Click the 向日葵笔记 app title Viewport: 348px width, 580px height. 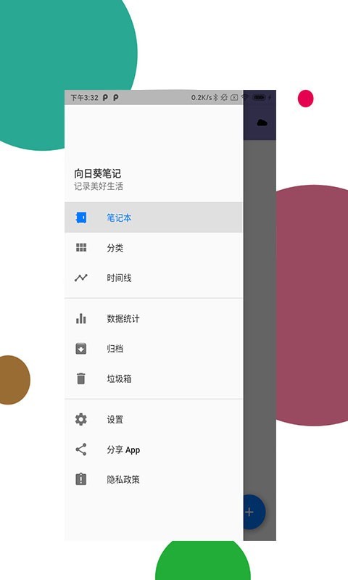[97, 173]
